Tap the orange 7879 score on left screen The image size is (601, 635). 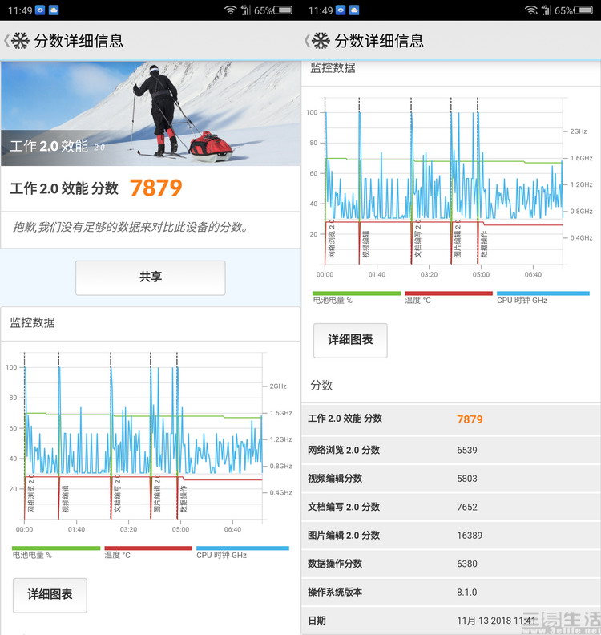pyautogui.click(x=155, y=188)
